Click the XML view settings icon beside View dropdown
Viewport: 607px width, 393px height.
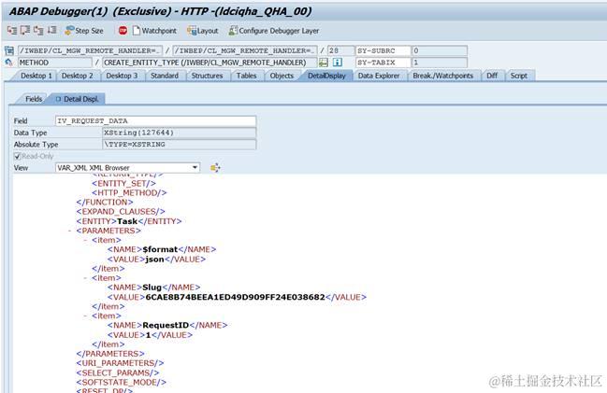click(215, 168)
